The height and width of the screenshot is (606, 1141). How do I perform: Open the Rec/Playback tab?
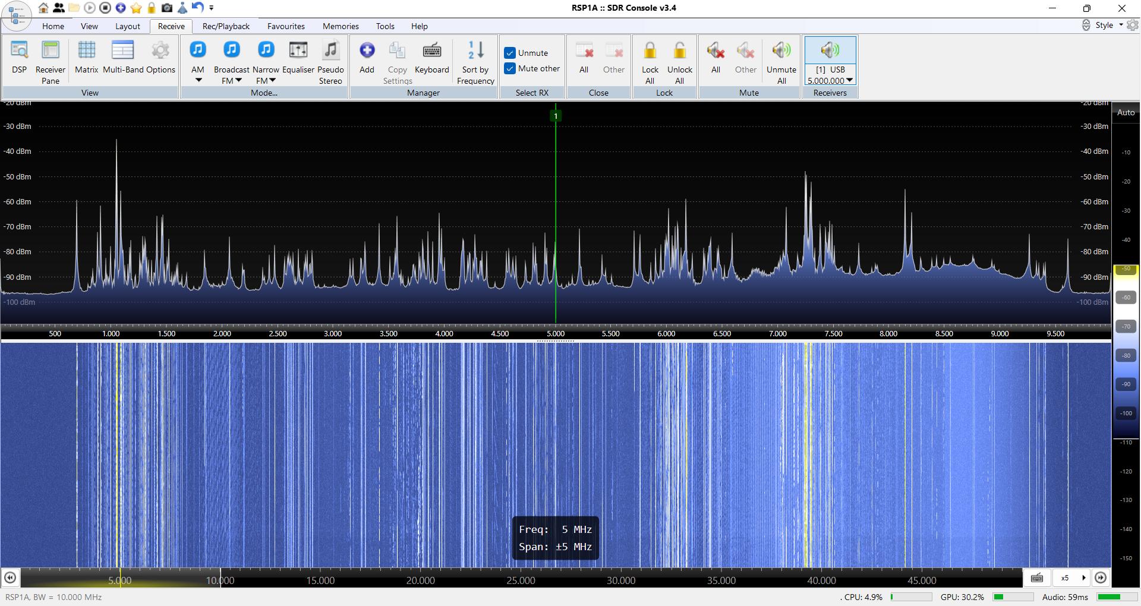point(226,26)
